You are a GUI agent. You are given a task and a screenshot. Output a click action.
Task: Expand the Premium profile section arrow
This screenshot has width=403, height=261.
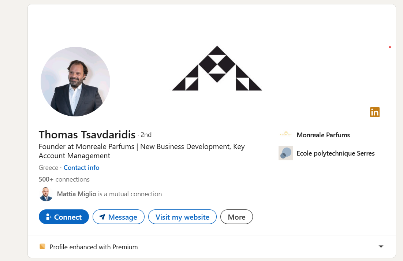pyautogui.click(x=381, y=247)
